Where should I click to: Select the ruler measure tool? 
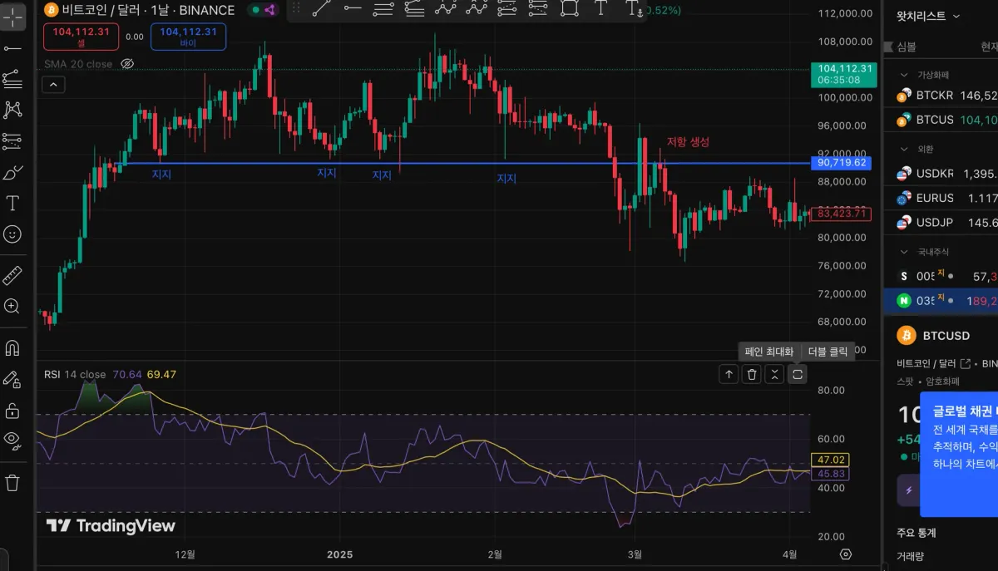click(12, 275)
